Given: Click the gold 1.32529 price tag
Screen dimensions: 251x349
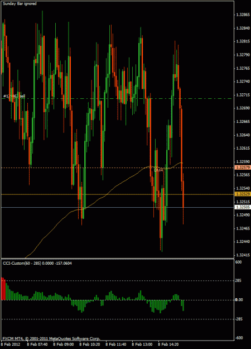Looking at the screenshot, I should click(243, 194).
